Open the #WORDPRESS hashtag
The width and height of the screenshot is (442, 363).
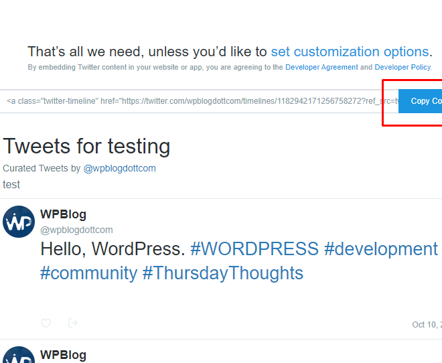tap(254, 249)
